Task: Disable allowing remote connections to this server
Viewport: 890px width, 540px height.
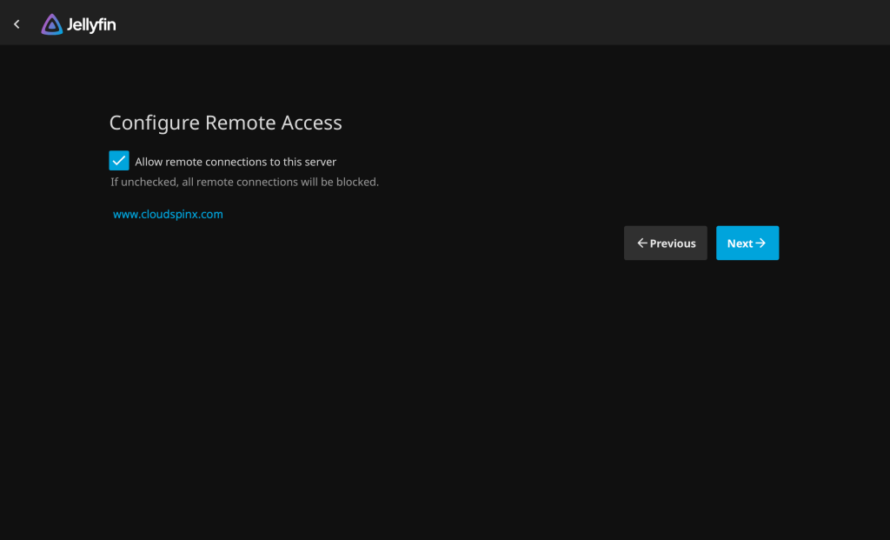Action: click(119, 160)
